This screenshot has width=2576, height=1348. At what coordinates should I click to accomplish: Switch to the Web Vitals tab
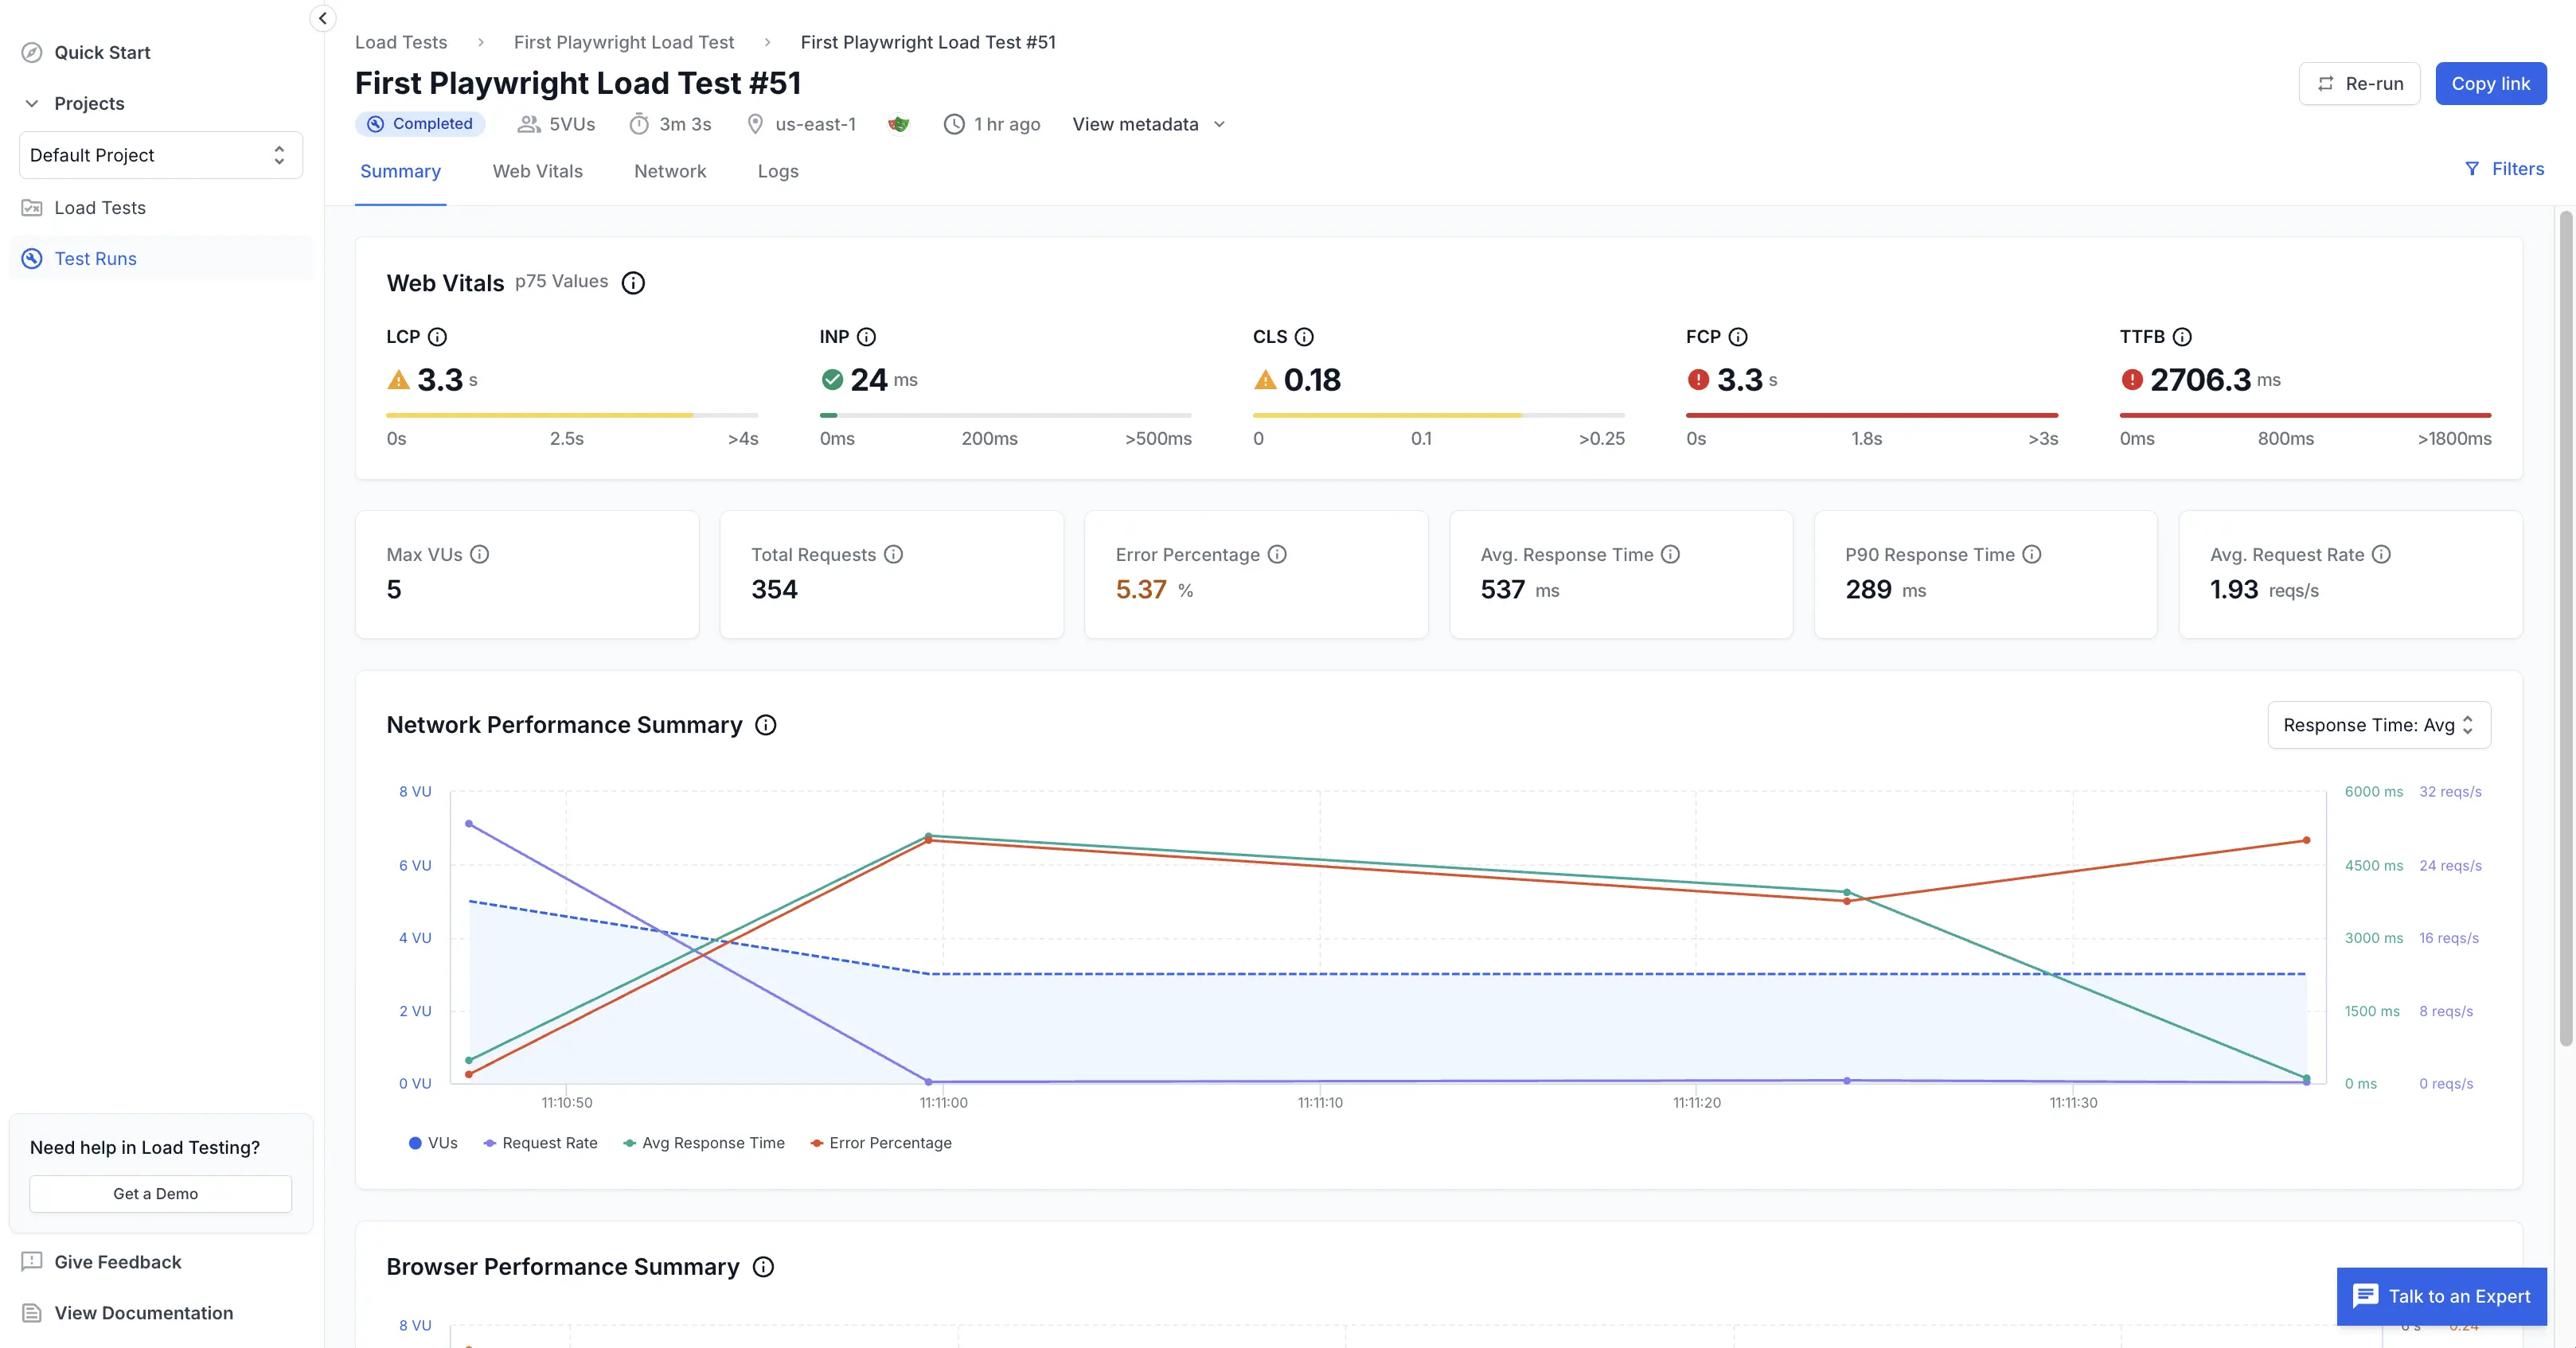[x=537, y=171]
